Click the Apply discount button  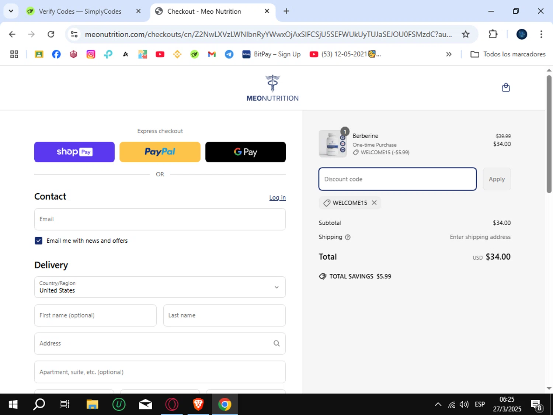[497, 179]
